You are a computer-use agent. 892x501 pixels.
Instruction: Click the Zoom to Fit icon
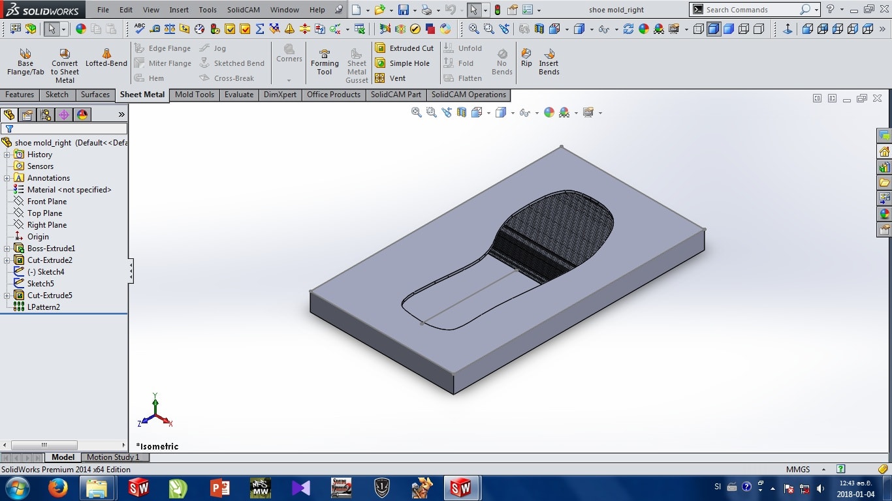(x=473, y=29)
